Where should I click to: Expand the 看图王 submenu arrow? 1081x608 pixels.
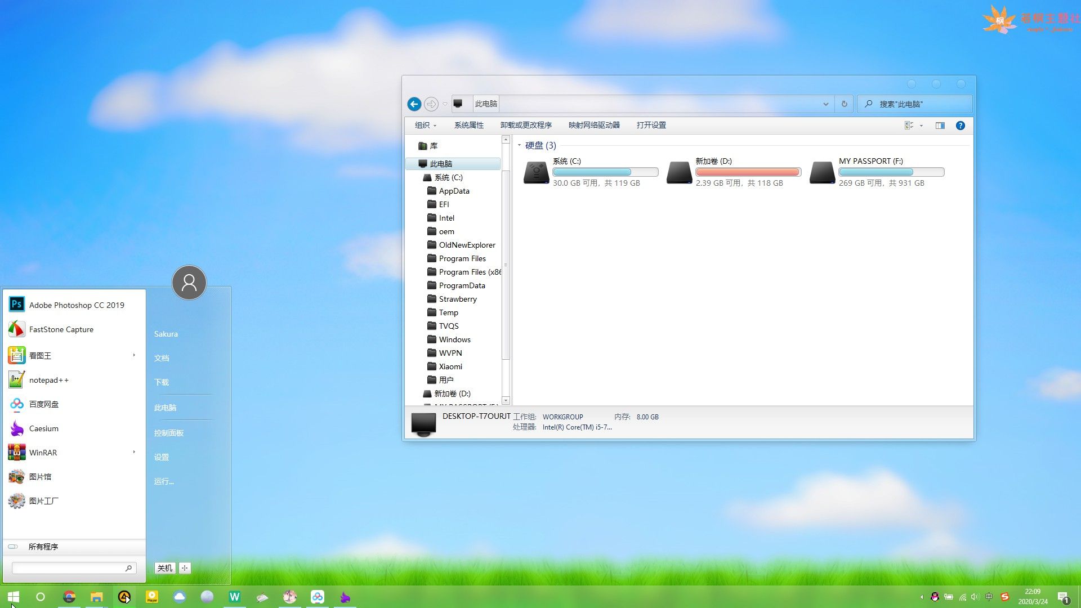[134, 355]
